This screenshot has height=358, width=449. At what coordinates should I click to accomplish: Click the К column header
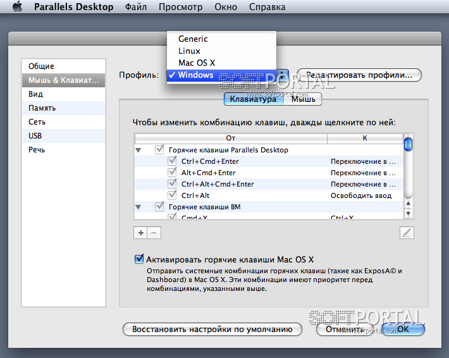[365, 138]
